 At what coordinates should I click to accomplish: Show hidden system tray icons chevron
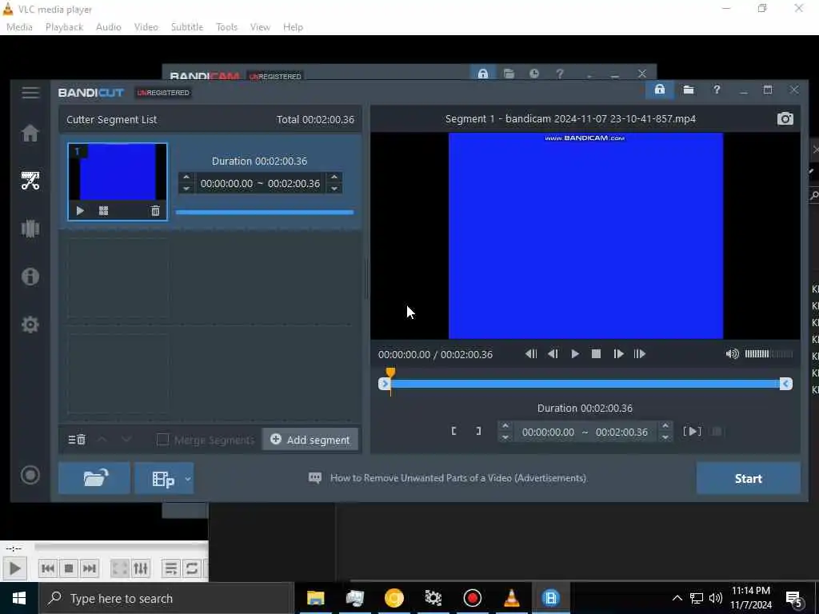pos(677,598)
